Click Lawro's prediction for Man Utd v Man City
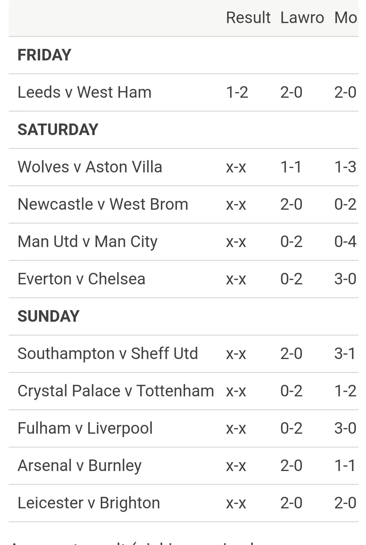Screen dimensions: 366x545 click(x=291, y=242)
